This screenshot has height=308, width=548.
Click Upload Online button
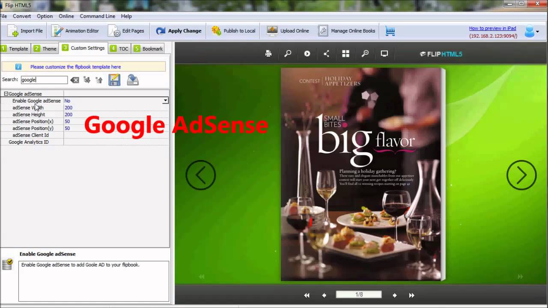(288, 31)
